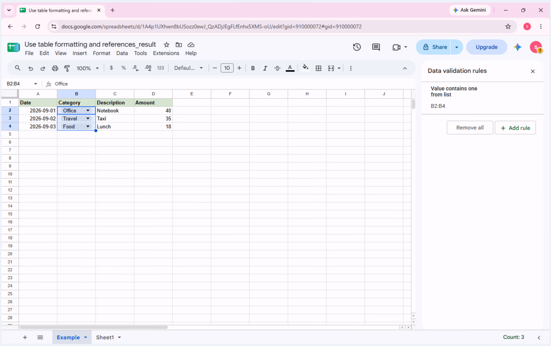Switch to the Sheet1 tab
551x346 pixels.
tap(105, 337)
